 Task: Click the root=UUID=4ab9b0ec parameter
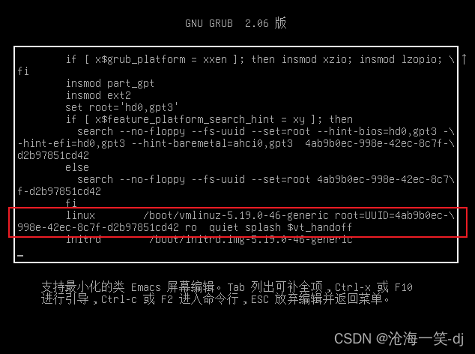coord(394,215)
